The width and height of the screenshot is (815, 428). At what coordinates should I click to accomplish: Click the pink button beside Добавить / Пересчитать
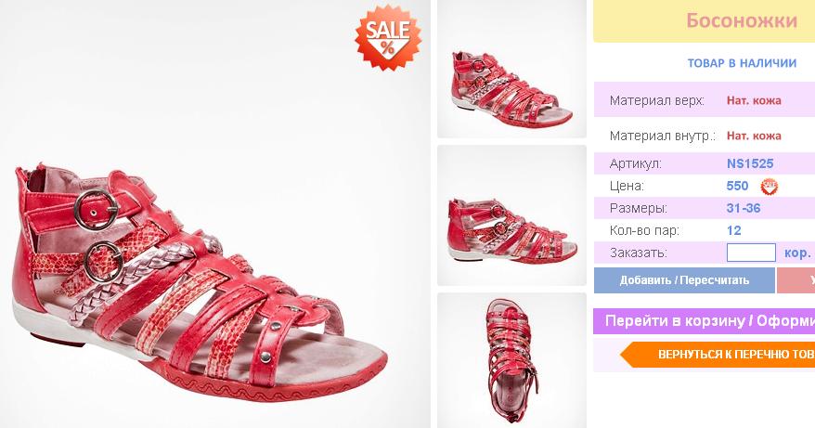(x=796, y=280)
